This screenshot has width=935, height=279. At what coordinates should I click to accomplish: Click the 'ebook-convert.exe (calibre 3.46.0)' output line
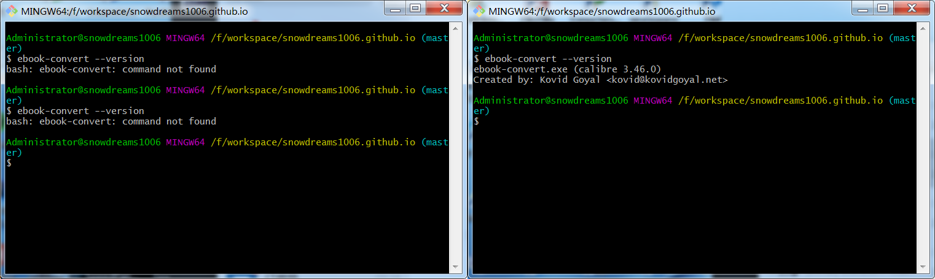(566, 69)
